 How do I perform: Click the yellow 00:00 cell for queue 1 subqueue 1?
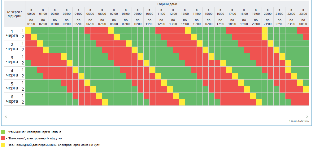(28, 30)
